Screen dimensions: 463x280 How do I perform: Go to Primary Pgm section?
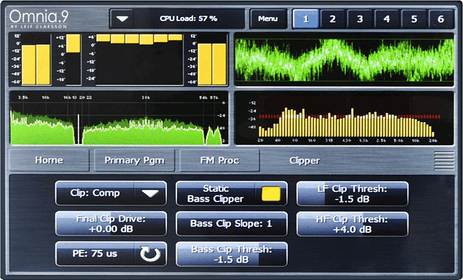[134, 161]
